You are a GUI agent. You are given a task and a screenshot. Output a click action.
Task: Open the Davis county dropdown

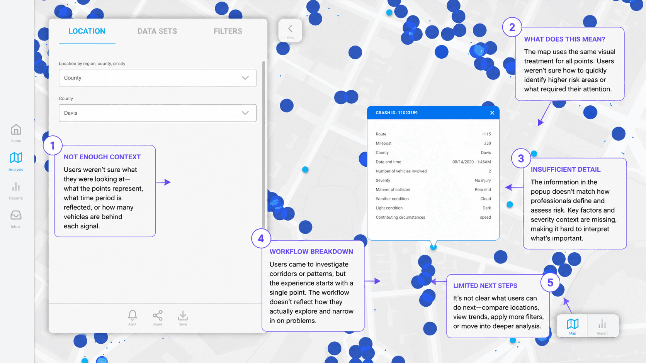pyautogui.click(x=158, y=113)
